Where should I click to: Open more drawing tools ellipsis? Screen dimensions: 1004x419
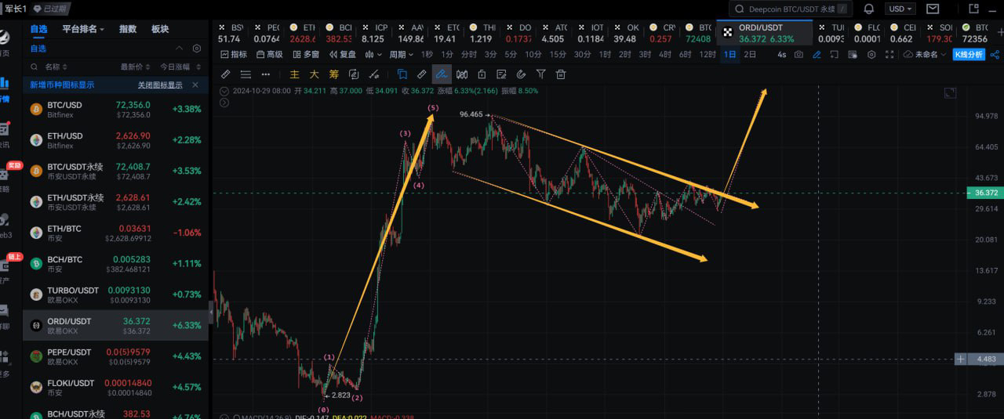click(266, 74)
